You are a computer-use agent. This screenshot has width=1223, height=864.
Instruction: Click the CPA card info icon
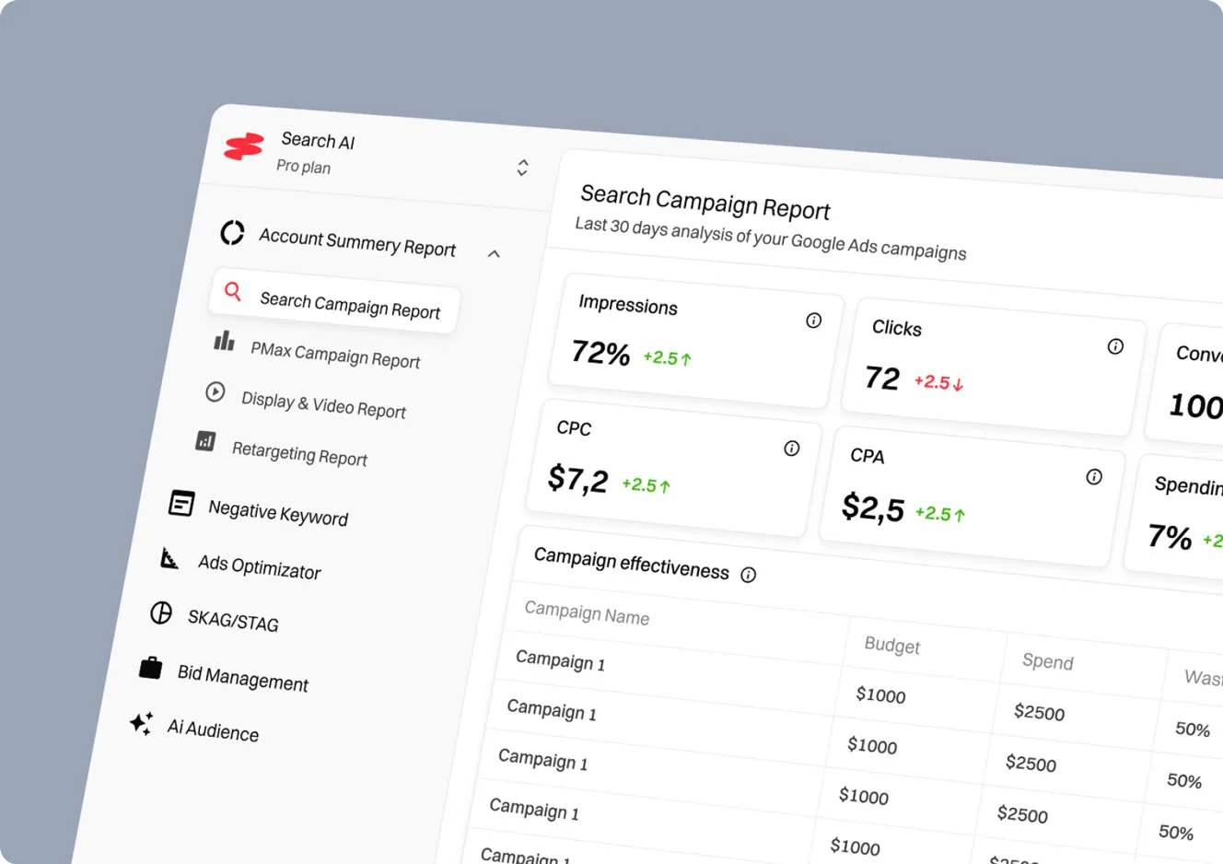click(x=1094, y=476)
